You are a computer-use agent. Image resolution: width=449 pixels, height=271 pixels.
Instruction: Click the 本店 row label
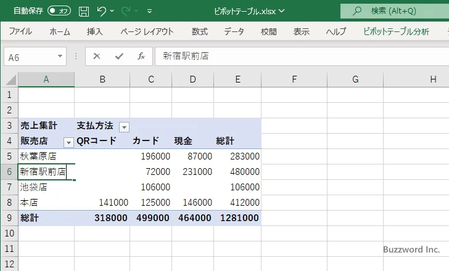click(x=46, y=203)
